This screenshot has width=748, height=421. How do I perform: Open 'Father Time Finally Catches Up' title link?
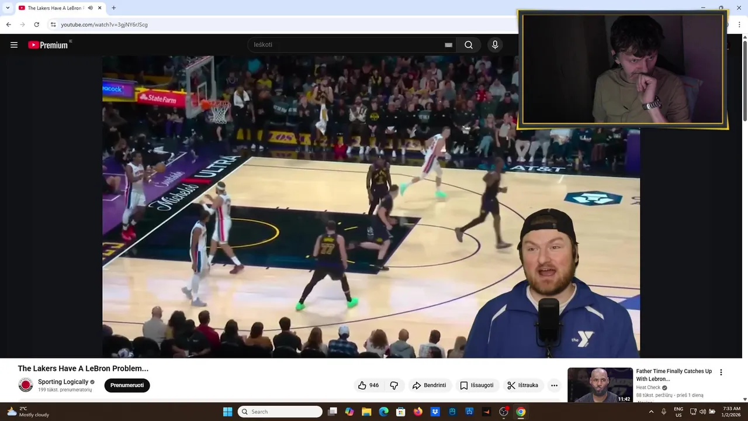(x=674, y=375)
